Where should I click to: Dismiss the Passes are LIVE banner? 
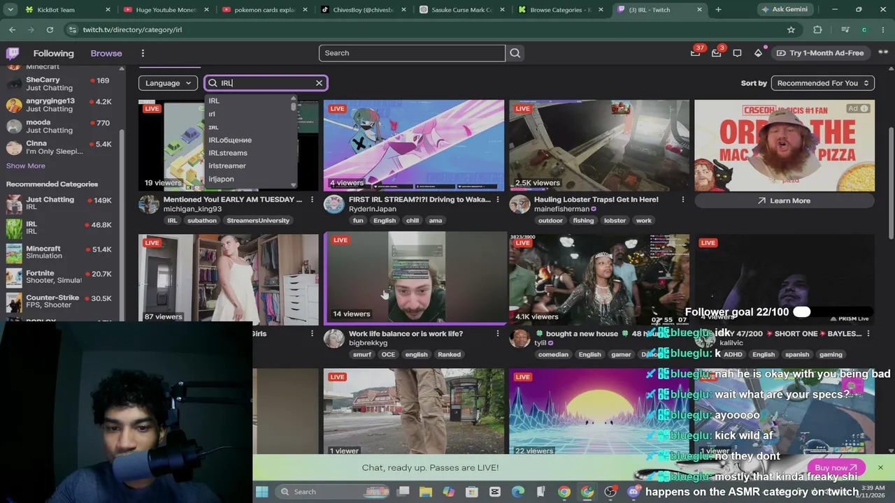[x=880, y=467]
